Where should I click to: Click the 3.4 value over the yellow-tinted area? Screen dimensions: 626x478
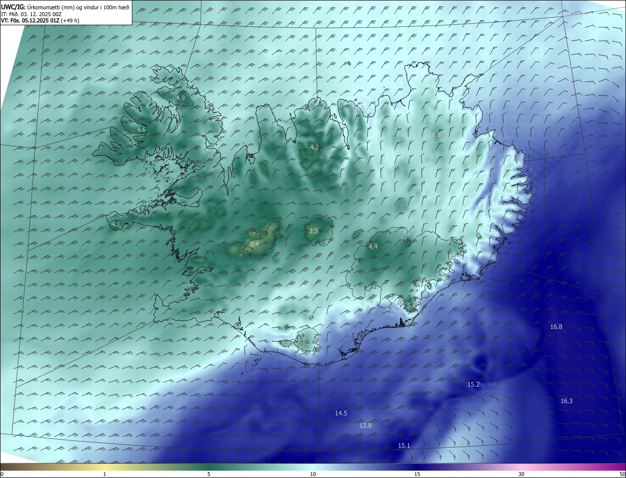[x=254, y=244]
